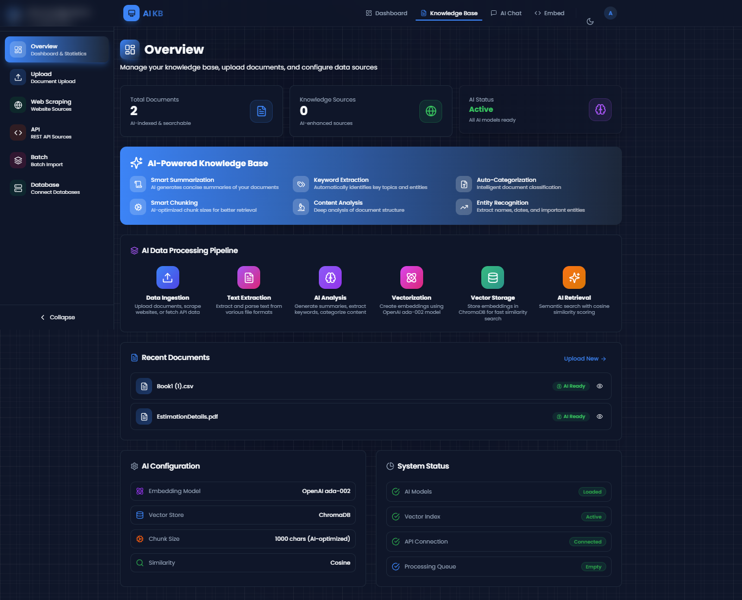Click AI Ready badge for EstimationDetails.pdf
742x600 pixels.
coord(571,416)
